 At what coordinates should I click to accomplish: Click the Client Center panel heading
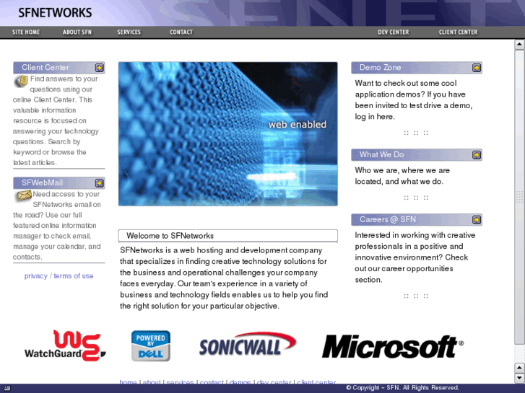59,68
